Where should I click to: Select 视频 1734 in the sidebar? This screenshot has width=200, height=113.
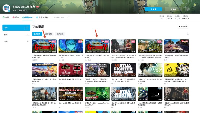pyautogui.click(x=16, y=28)
